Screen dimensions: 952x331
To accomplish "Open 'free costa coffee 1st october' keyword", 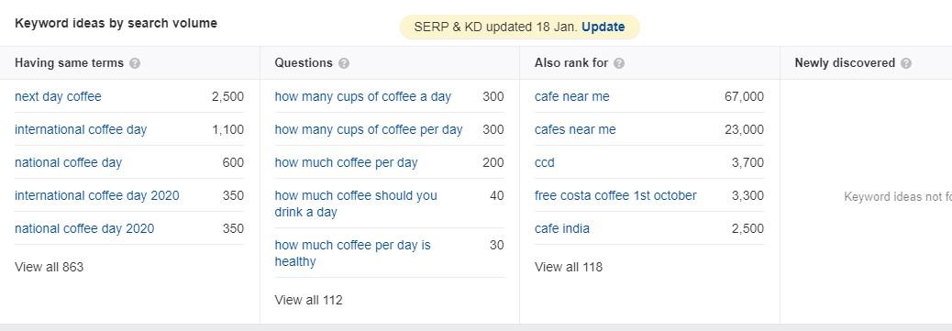I will pos(615,195).
